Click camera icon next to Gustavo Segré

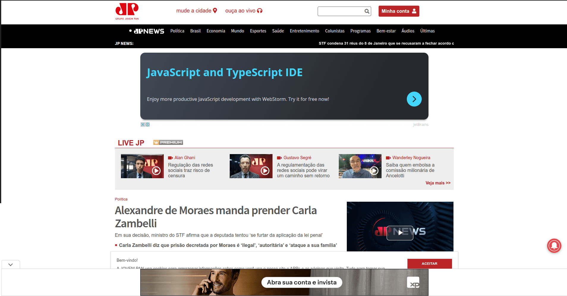tap(279, 158)
